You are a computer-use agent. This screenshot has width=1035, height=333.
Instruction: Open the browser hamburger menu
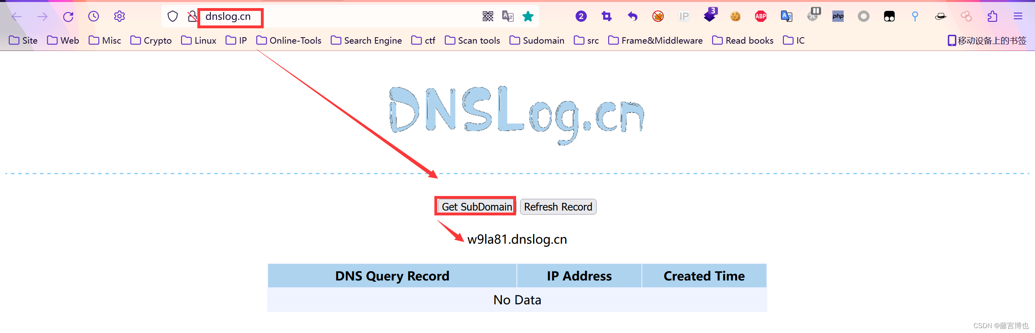coord(1018,16)
